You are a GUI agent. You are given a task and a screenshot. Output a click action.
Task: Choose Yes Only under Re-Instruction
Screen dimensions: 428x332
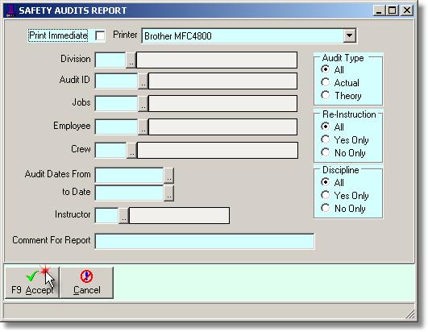click(x=326, y=139)
